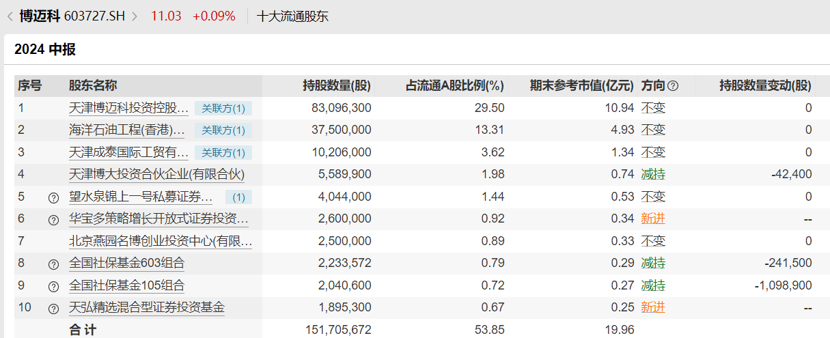830x338 pixels.
Task: Click 新进 in 华宝多策略 row
Action: (653, 219)
